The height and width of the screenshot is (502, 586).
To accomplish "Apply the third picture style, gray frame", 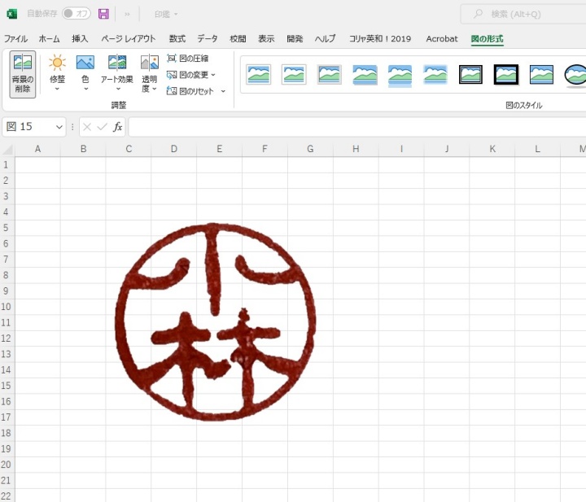I will click(x=330, y=74).
